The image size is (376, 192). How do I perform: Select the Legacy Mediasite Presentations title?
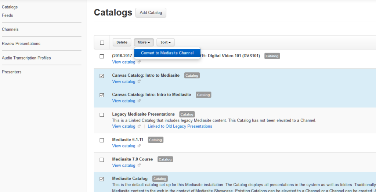(x=144, y=114)
